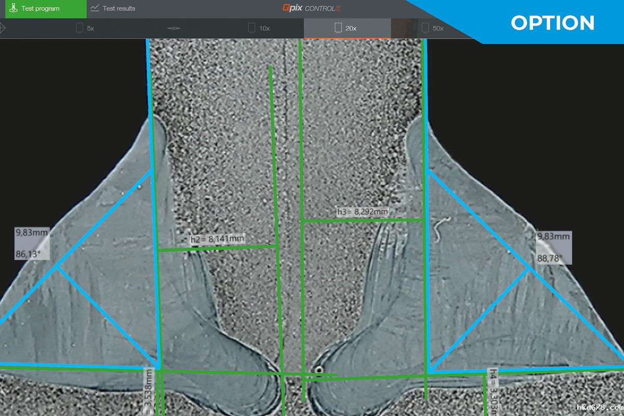The height and width of the screenshot is (416, 624).
Task: Switch magnification to 5x label
Action: click(x=90, y=29)
